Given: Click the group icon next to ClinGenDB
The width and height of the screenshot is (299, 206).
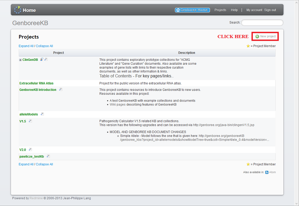Looking at the screenshot, I should click(x=42, y=60).
